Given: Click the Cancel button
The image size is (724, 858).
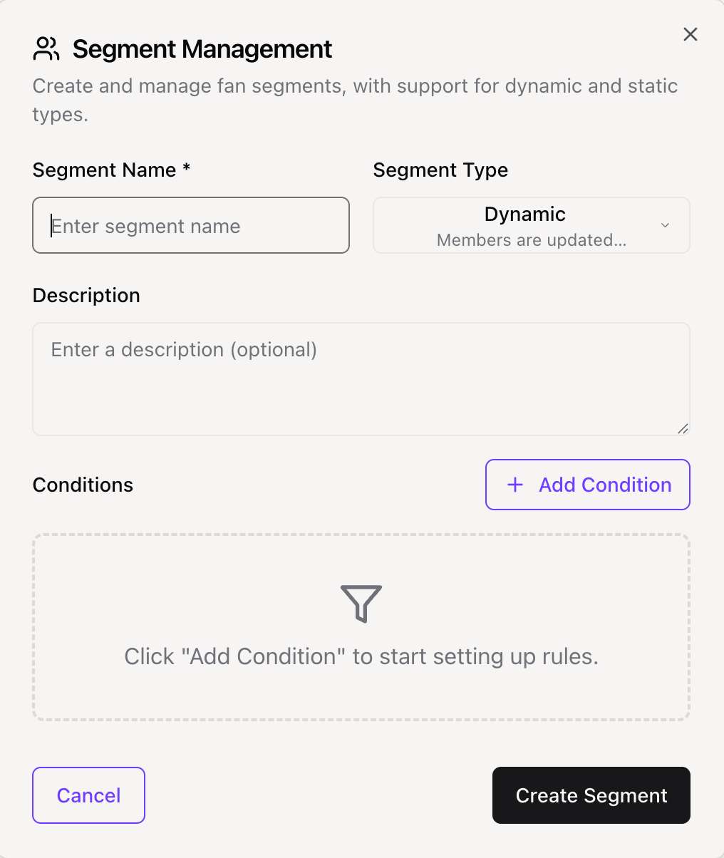Looking at the screenshot, I should click(x=88, y=795).
